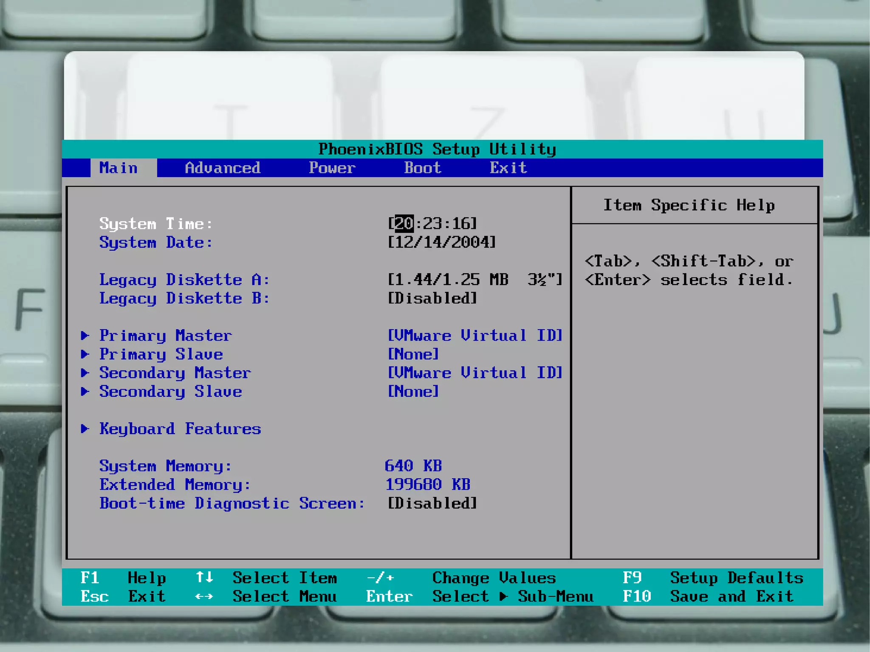Screen dimensions: 870x652
Task: Expand Secondary Master triangle arrow
Action: [85, 373]
